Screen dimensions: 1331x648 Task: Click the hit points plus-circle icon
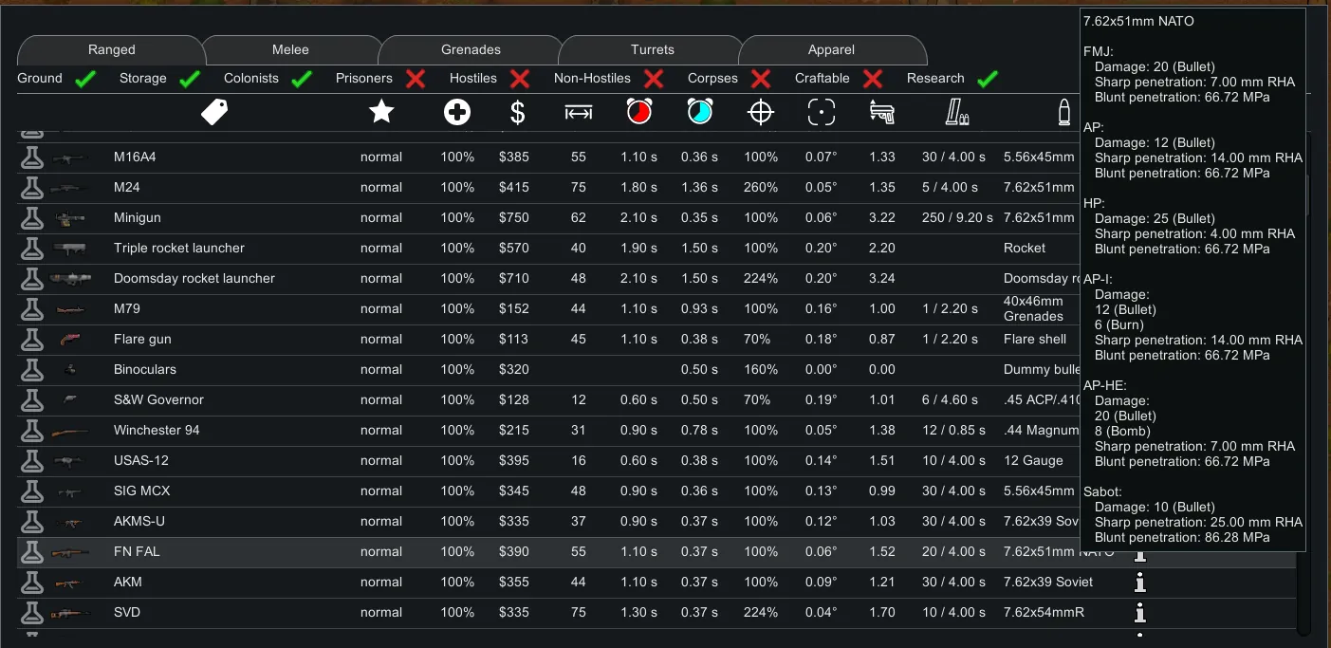[x=457, y=113]
